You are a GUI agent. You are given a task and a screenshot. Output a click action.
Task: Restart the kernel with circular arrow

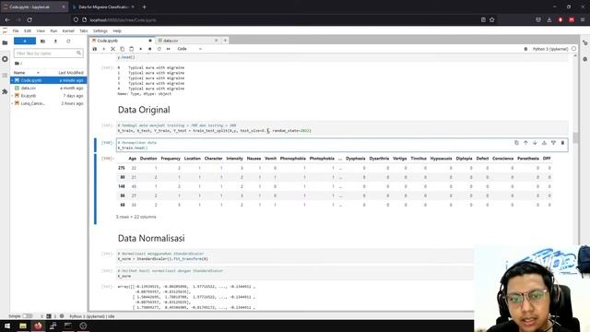point(159,49)
